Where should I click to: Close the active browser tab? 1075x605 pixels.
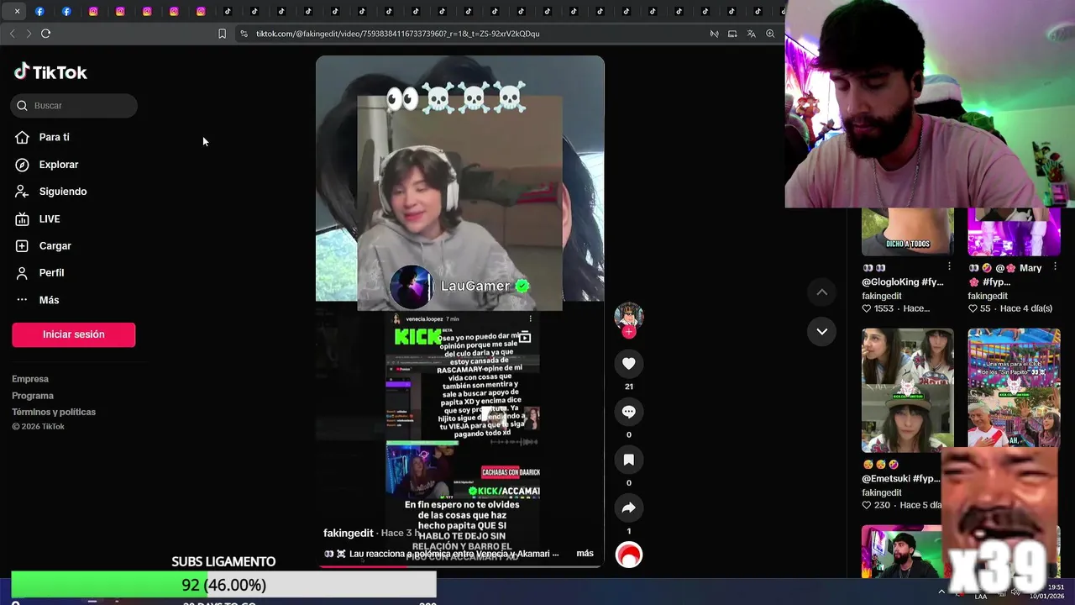click(x=17, y=11)
